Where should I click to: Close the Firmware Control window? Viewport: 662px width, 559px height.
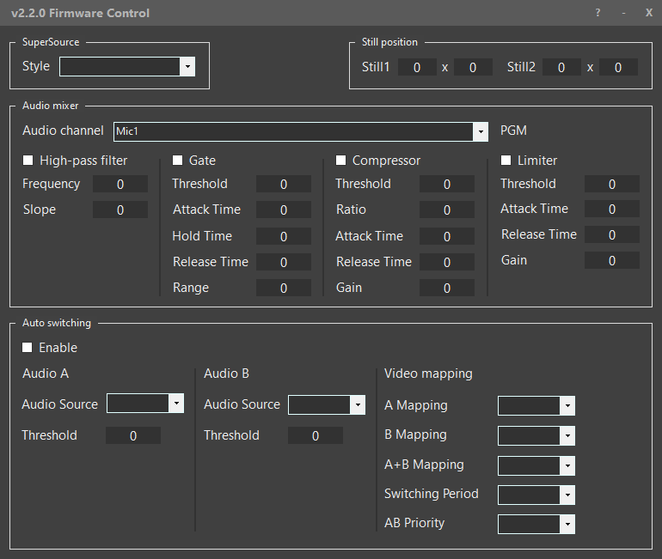tap(648, 13)
